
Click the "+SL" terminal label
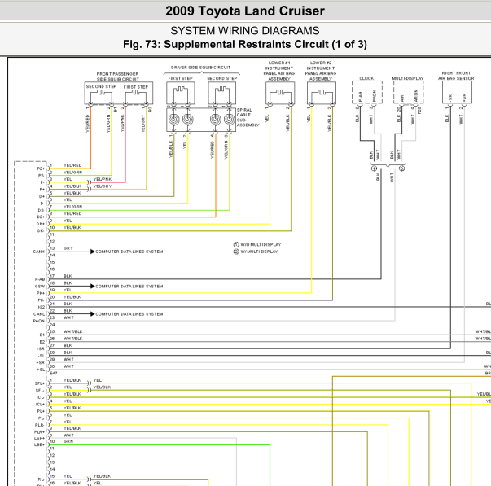coord(41,370)
